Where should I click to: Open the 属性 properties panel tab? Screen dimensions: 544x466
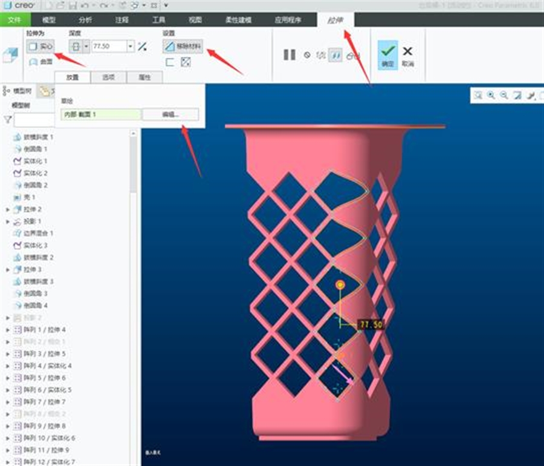[x=144, y=77]
